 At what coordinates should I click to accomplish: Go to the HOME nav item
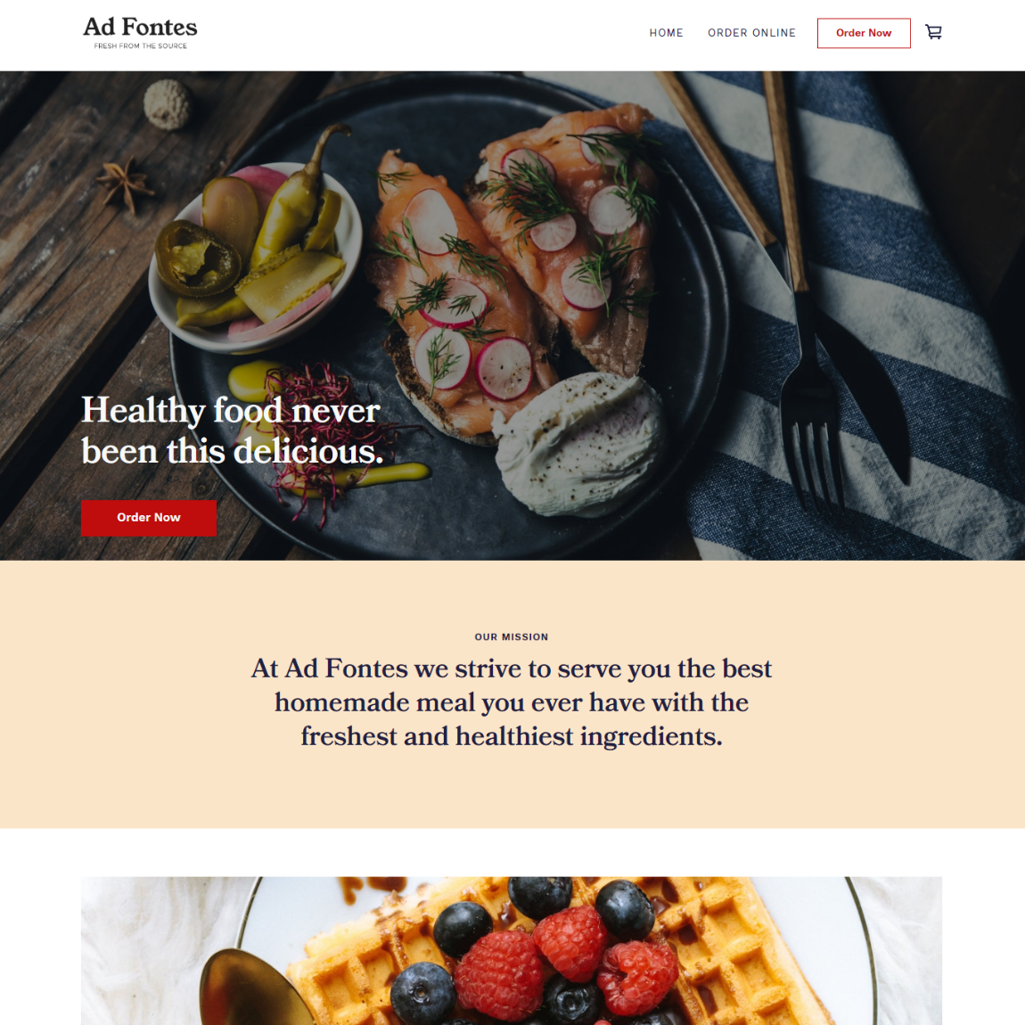point(666,33)
